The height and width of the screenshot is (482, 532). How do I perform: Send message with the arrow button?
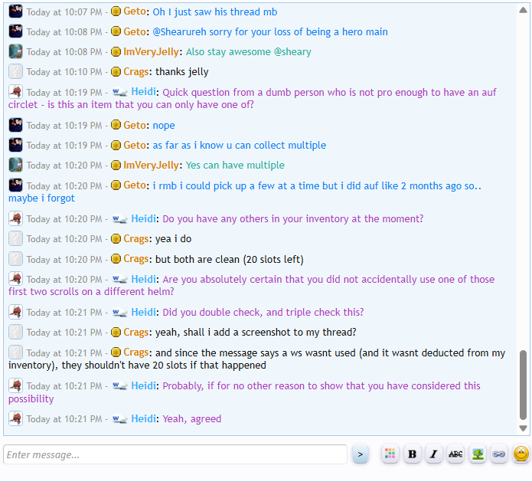coord(360,454)
